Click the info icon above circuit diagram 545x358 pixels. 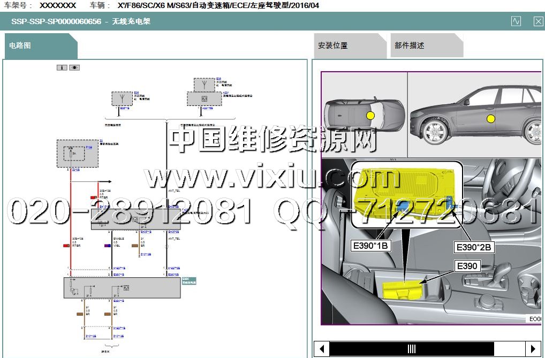pyautogui.click(x=62, y=67)
